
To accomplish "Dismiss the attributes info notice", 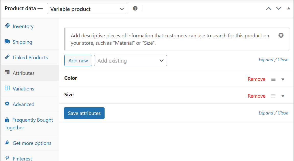I will (x=281, y=36).
